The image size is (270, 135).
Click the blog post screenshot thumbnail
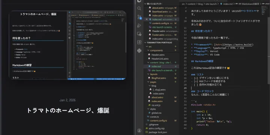tap(67, 45)
